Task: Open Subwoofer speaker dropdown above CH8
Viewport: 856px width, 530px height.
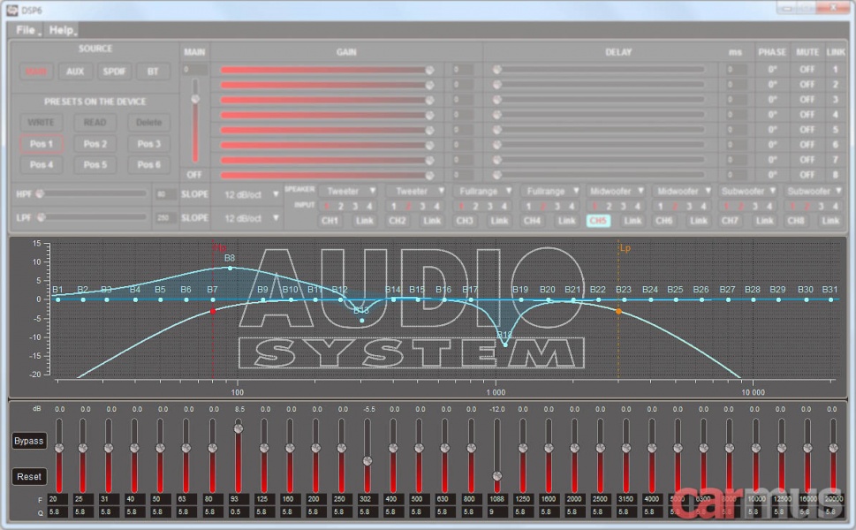Action: (x=814, y=191)
